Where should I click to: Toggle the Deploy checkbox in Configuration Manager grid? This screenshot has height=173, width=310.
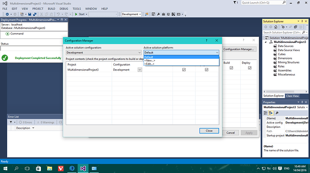tap(207, 70)
